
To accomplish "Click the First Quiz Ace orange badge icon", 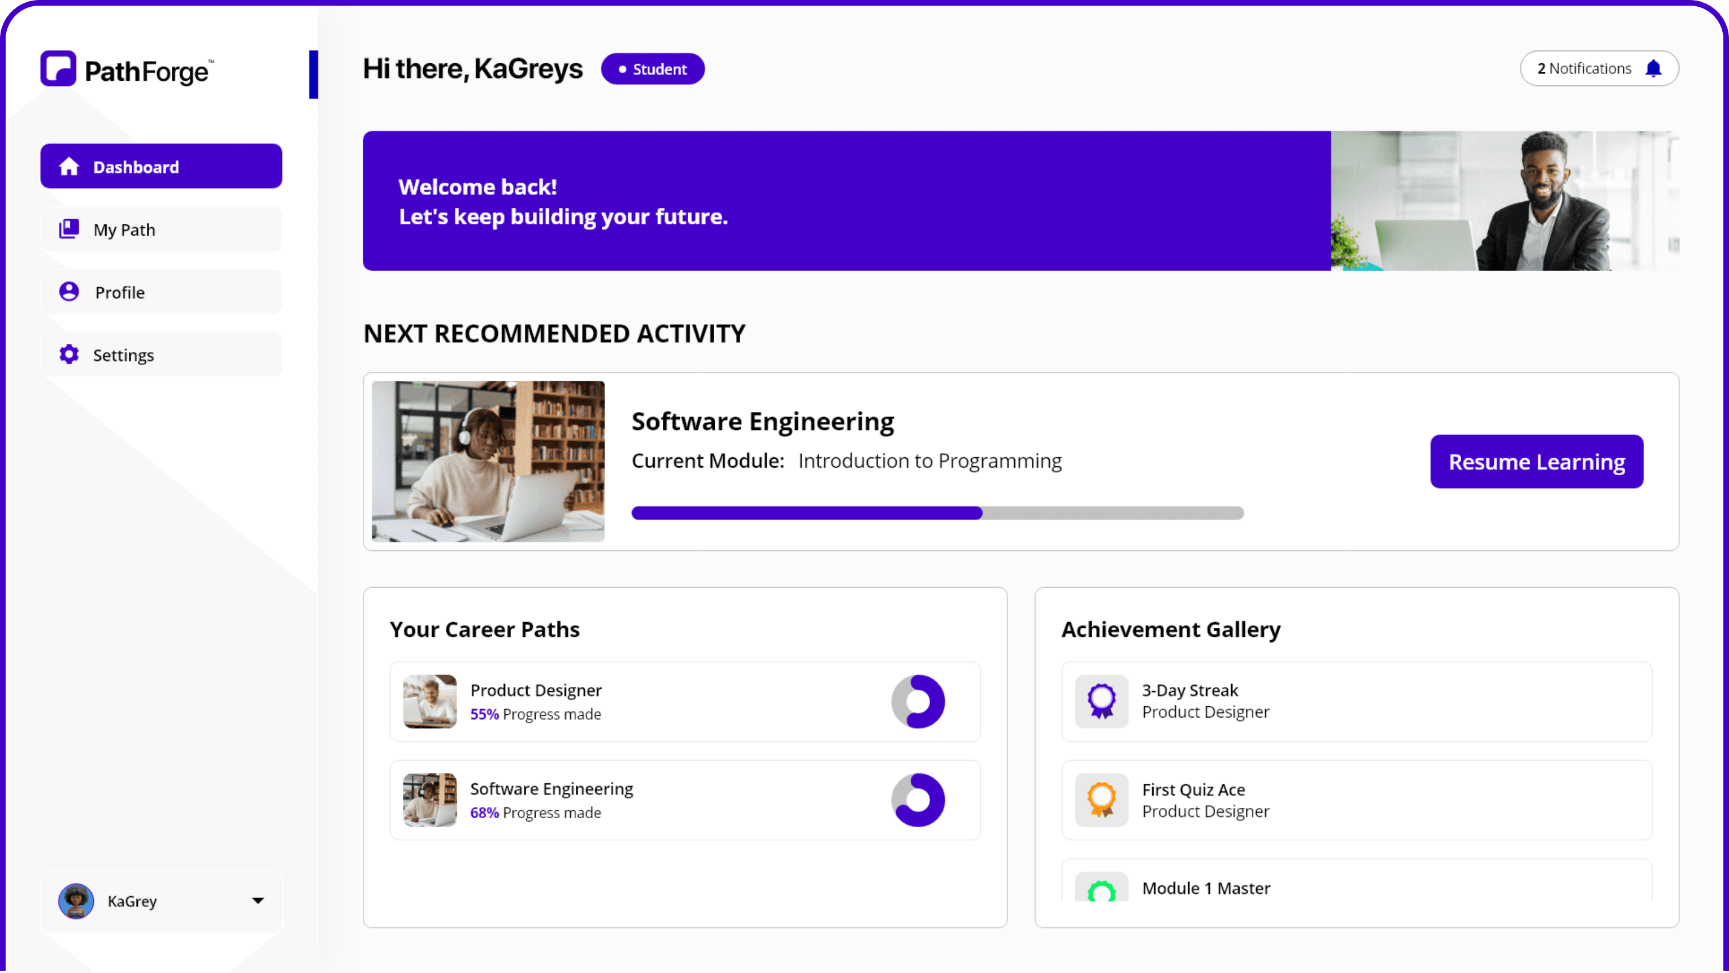I will coord(1101,800).
